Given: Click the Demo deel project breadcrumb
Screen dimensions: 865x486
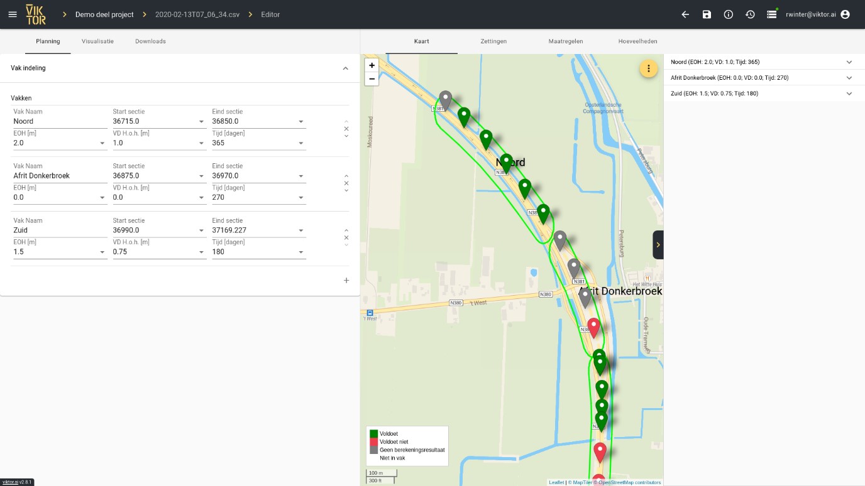Looking at the screenshot, I should 104,14.
